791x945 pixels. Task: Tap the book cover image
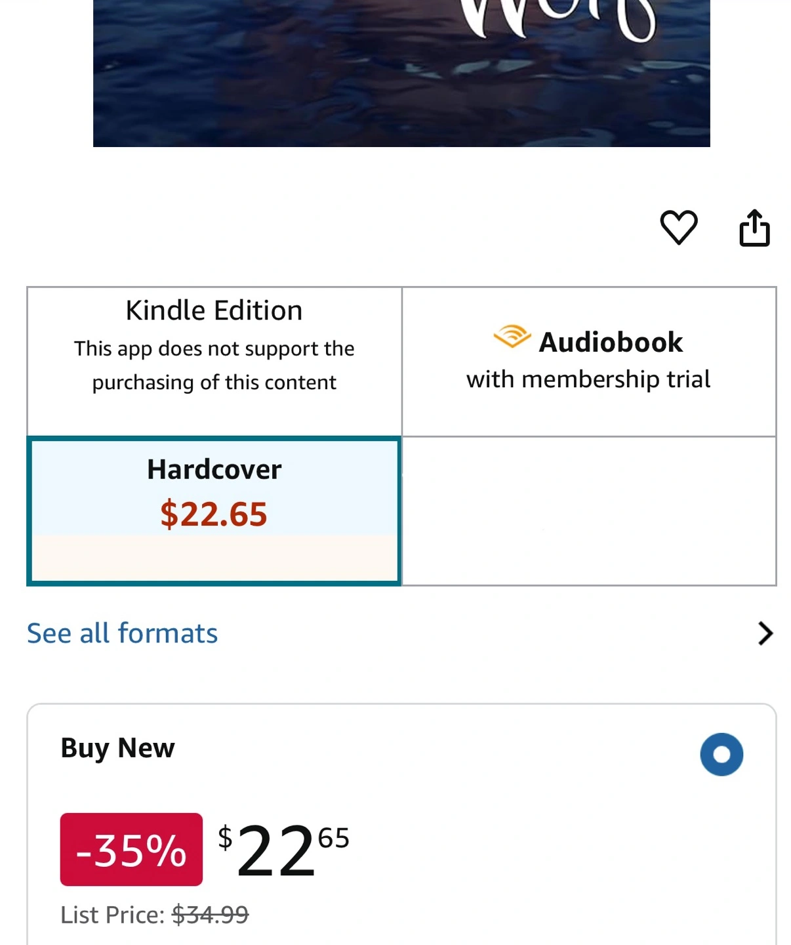point(401,72)
